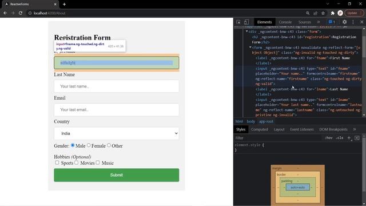Check the Movies hobby checkbox
Image resolution: width=366 pixels, height=206 pixels.
click(76, 163)
